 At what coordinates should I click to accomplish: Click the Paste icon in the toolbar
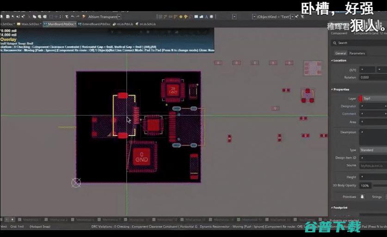(39, 17)
